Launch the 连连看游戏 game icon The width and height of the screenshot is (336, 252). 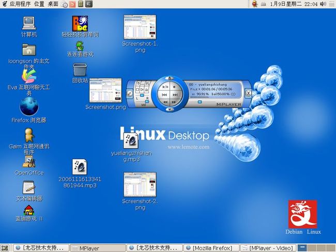coord(80,49)
